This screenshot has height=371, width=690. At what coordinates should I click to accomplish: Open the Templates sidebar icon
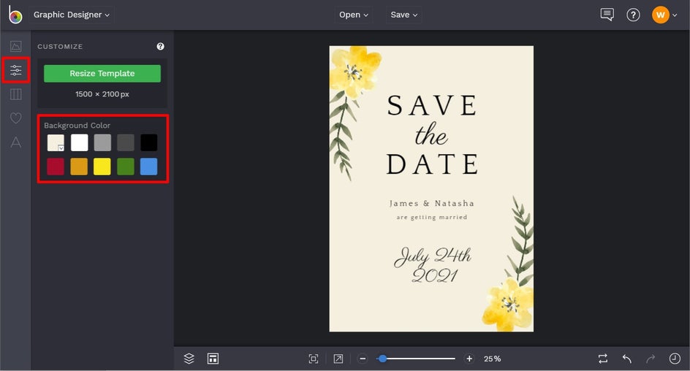[x=15, y=94]
